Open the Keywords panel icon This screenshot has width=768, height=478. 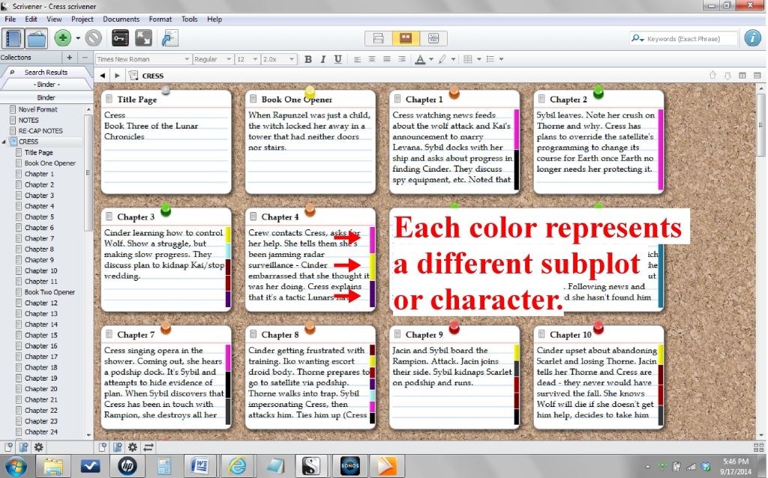click(120, 38)
